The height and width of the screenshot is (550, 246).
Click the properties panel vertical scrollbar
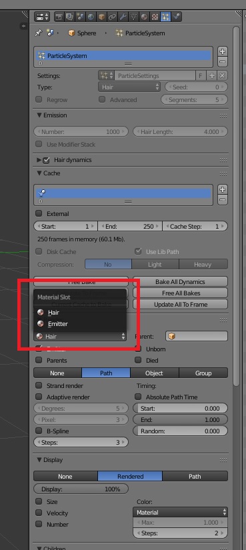tap(236, 207)
